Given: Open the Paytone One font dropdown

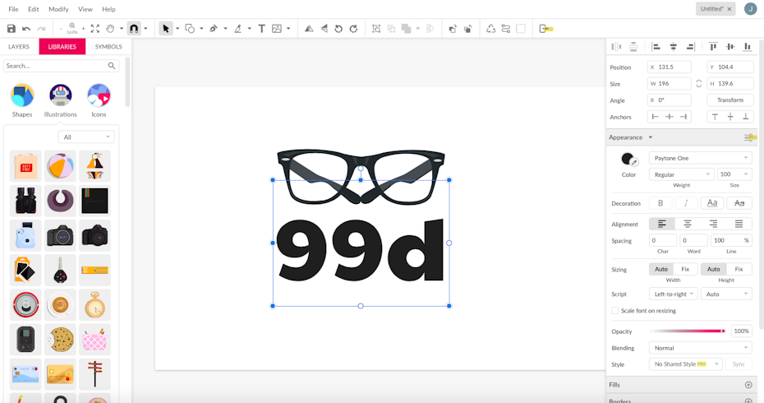Looking at the screenshot, I should tap(700, 158).
